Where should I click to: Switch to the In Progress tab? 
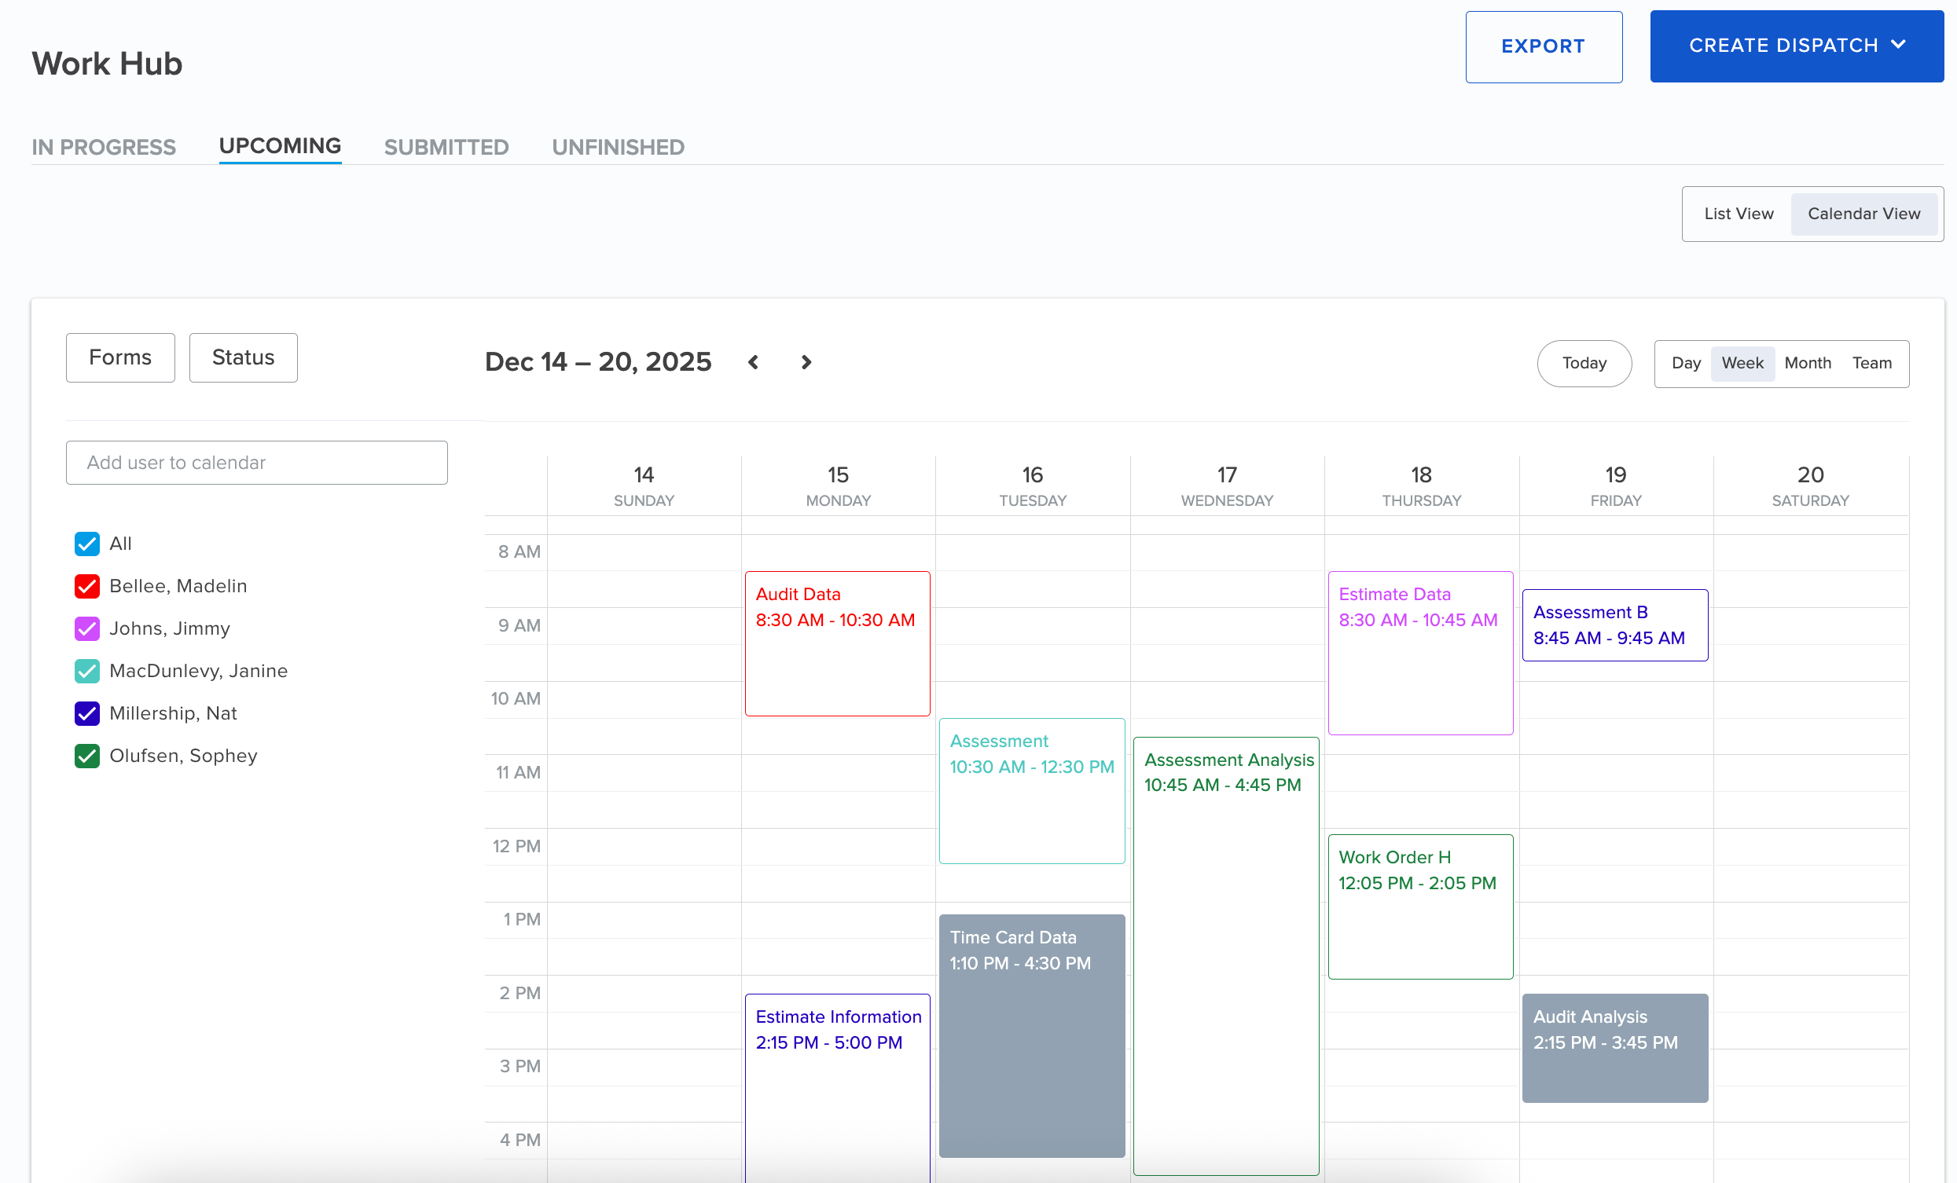coord(104,147)
